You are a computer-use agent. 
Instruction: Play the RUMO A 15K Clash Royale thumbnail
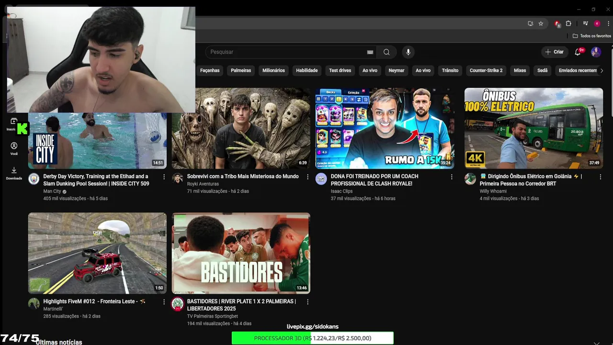click(385, 128)
